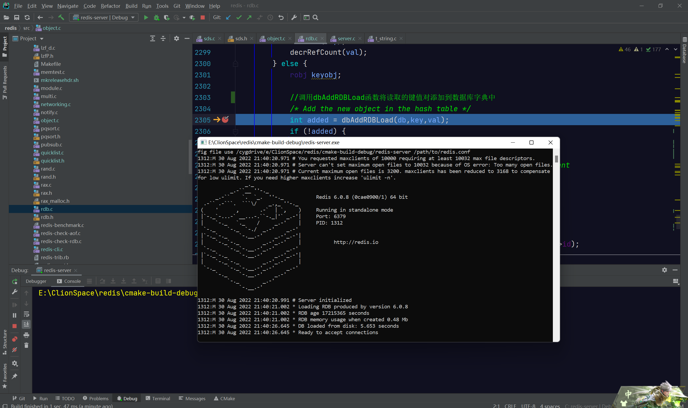
Task: Commit changes with green Git checkmark
Action: tap(238, 18)
